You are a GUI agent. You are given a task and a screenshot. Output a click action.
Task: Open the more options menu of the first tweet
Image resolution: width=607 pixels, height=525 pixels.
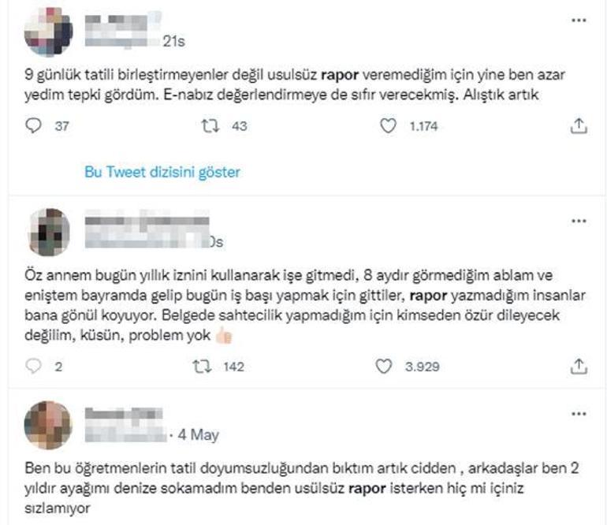tap(579, 20)
